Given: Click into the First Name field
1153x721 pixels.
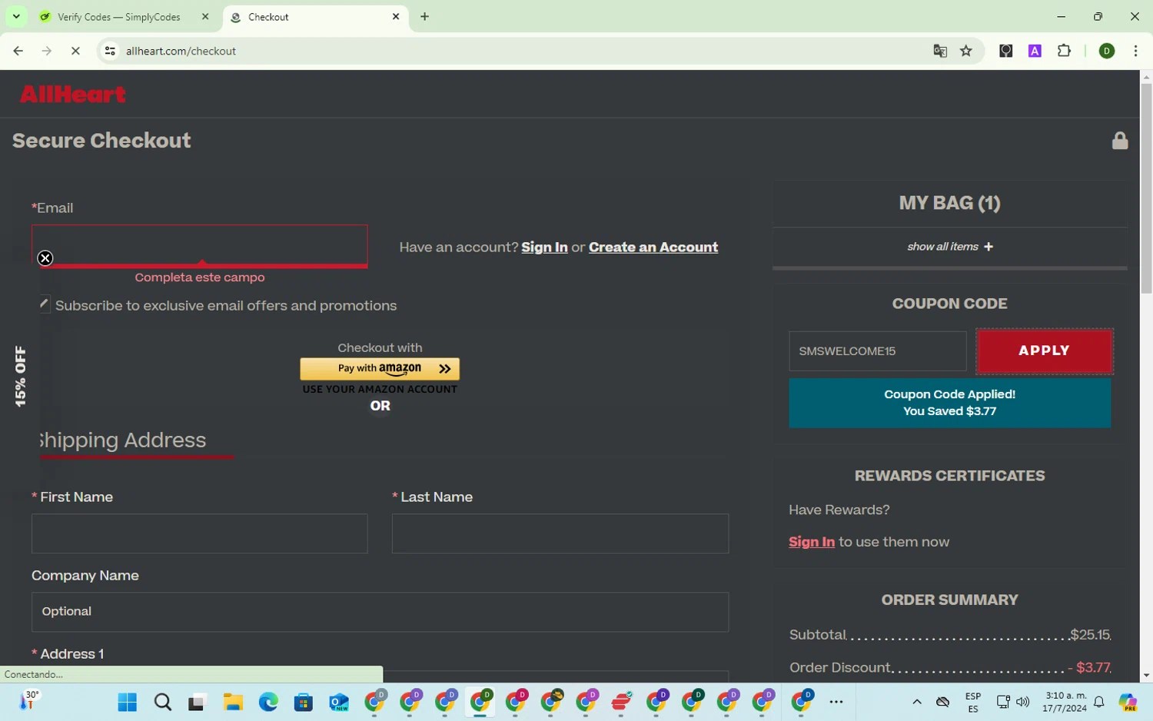Looking at the screenshot, I should [x=200, y=533].
